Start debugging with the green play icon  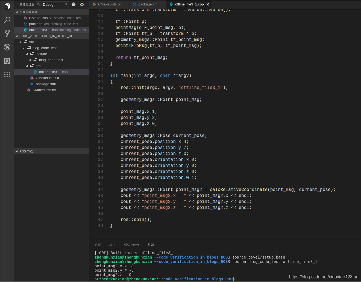39,4
